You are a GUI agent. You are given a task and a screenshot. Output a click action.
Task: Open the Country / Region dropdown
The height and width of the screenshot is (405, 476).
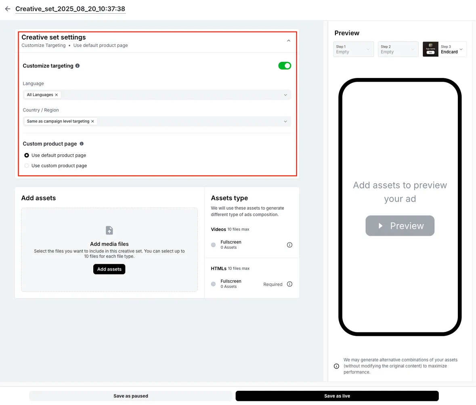coord(286,121)
